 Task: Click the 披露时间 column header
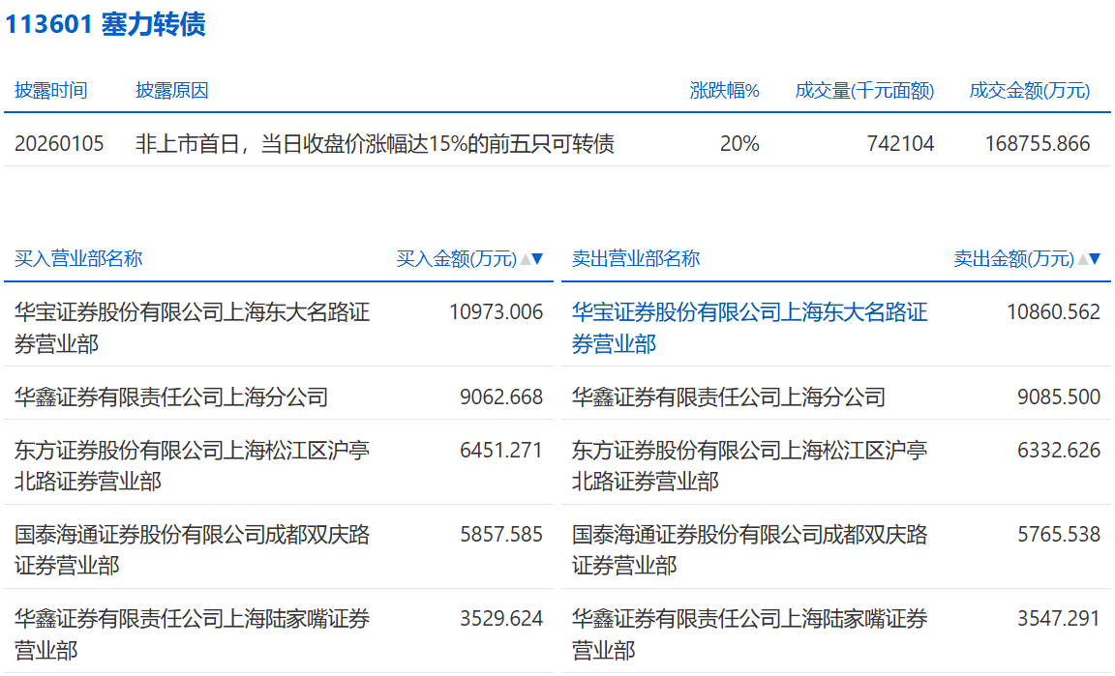click(51, 90)
